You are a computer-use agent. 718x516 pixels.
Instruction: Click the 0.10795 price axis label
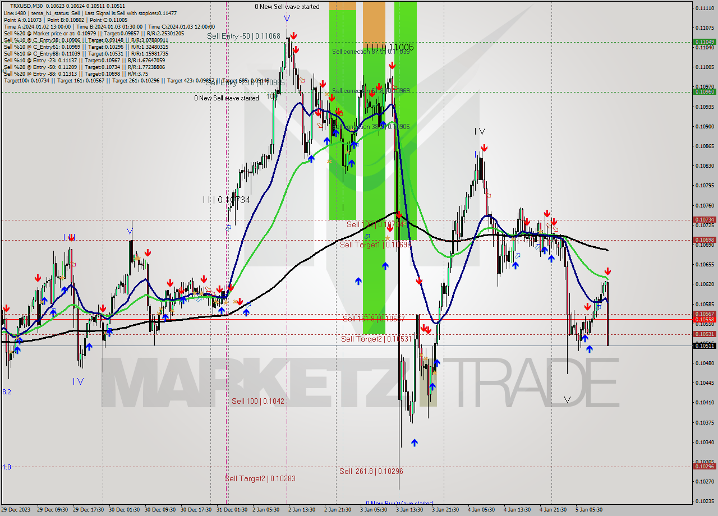[705, 185]
